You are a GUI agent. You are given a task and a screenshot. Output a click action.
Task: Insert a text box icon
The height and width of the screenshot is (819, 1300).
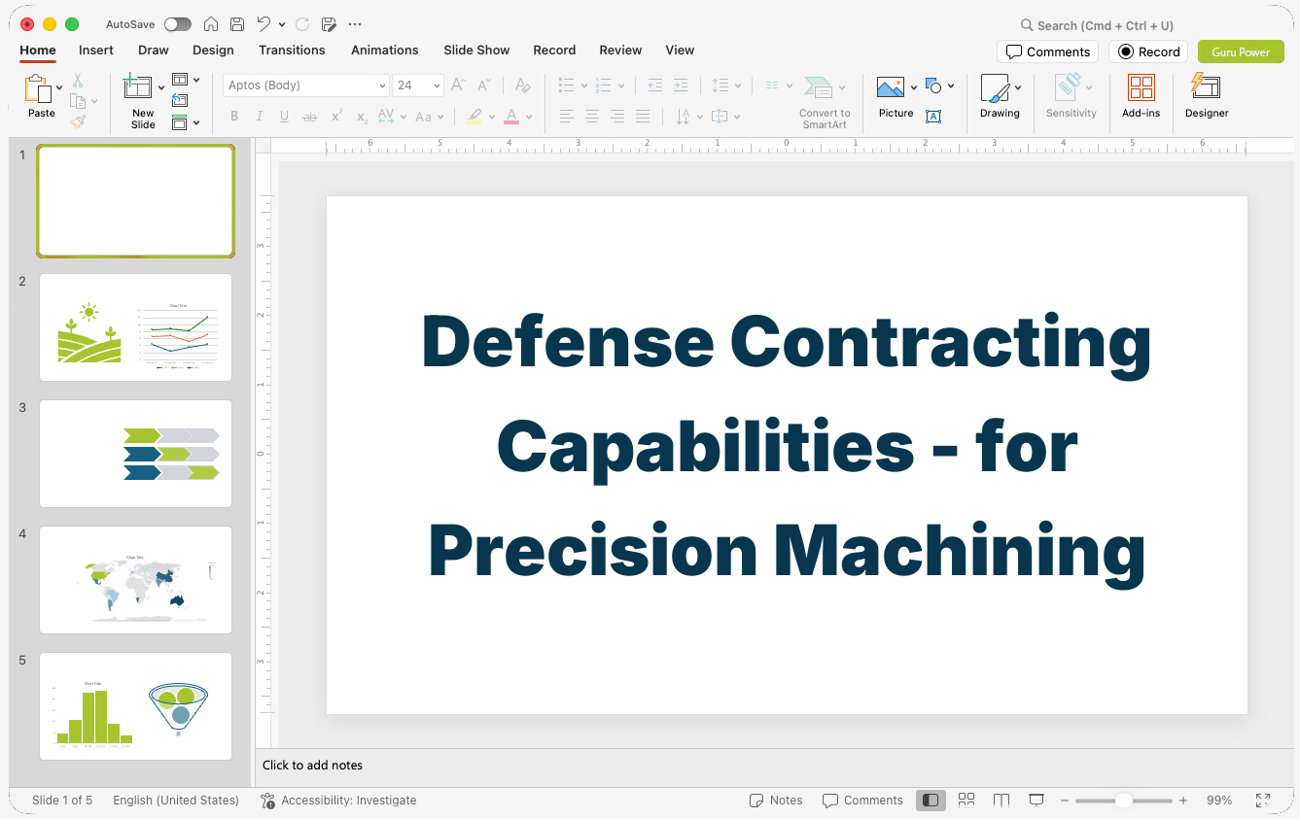click(933, 117)
